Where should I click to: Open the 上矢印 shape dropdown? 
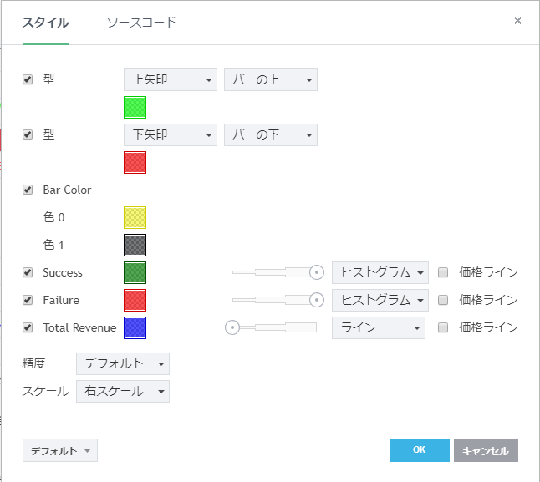[x=170, y=80]
